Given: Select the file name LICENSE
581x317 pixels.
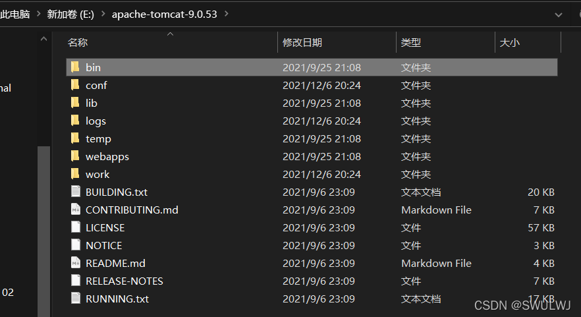Looking at the screenshot, I should [105, 227].
